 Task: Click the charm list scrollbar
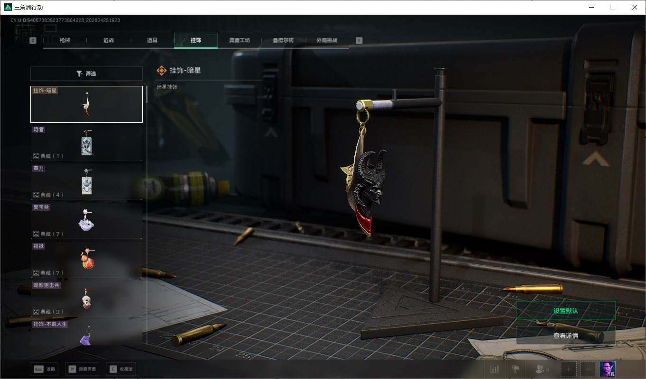pyautogui.click(x=147, y=95)
